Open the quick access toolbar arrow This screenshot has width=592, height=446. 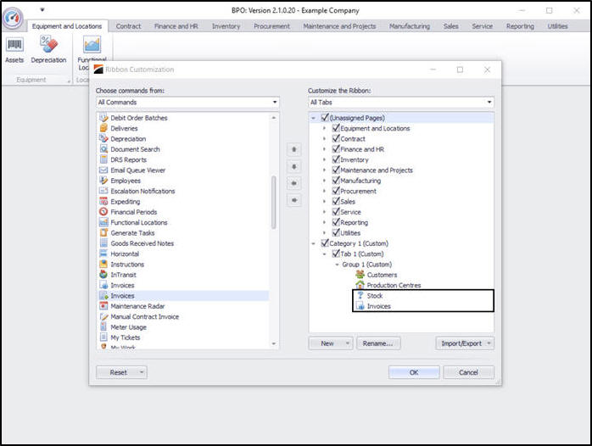pyautogui.click(x=42, y=10)
